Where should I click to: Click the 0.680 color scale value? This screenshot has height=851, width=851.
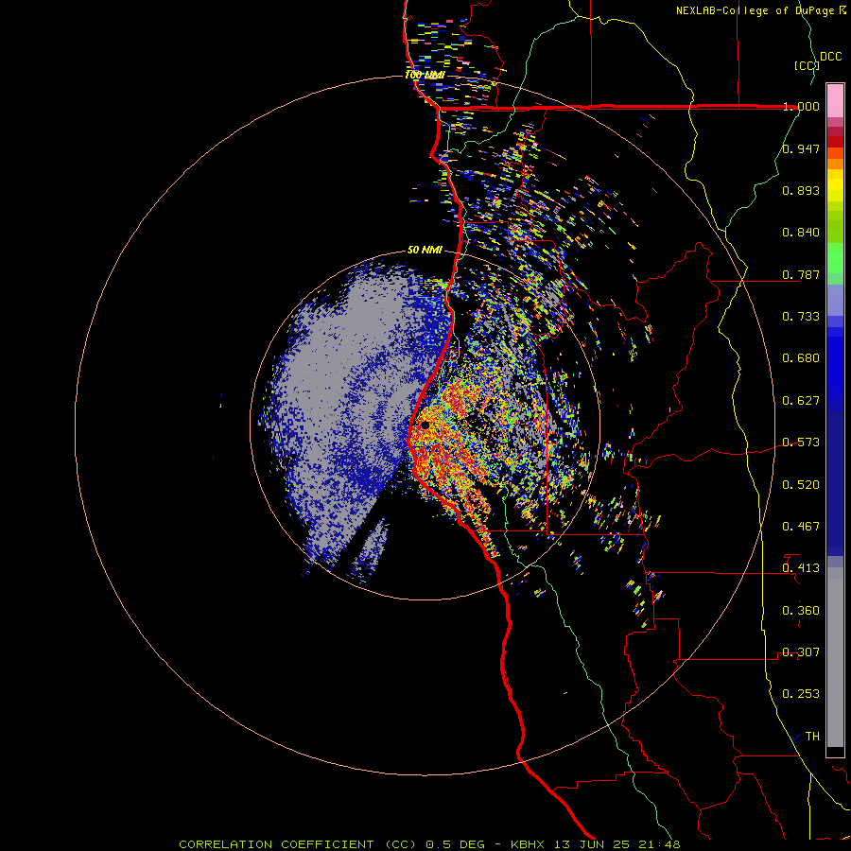pyautogui.click(x=801, y=358)
